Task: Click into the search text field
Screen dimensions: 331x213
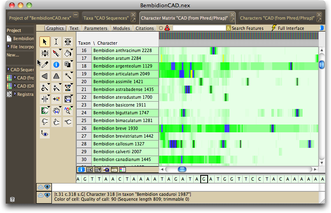Action: [x=199, y=28]
